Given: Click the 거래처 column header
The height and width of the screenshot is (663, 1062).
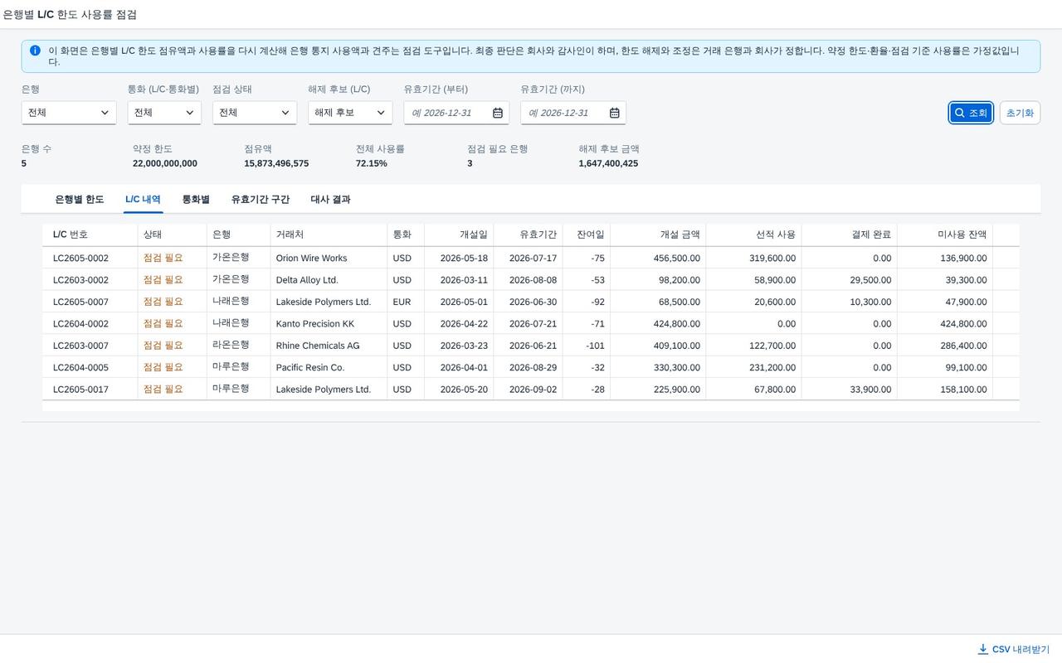Looking at the screenshot, I should tap(329, 235).
